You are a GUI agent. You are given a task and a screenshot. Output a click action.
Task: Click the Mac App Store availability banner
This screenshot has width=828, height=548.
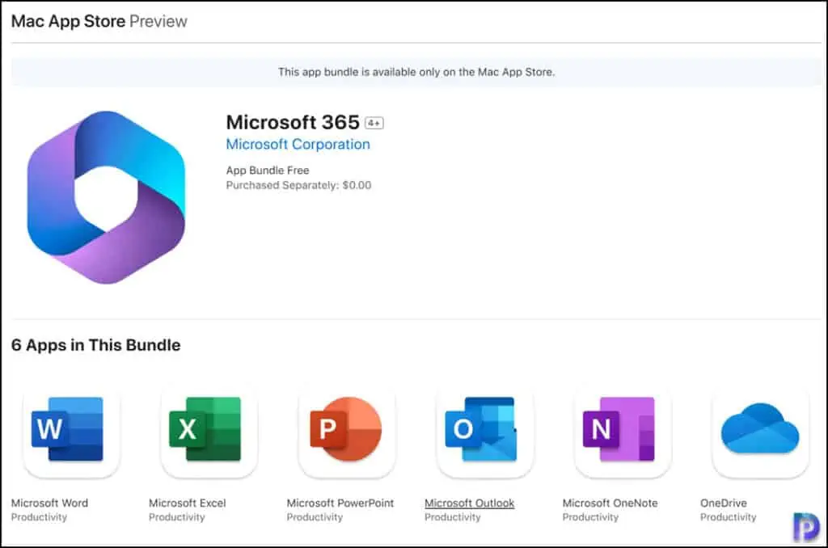point(416,72)
